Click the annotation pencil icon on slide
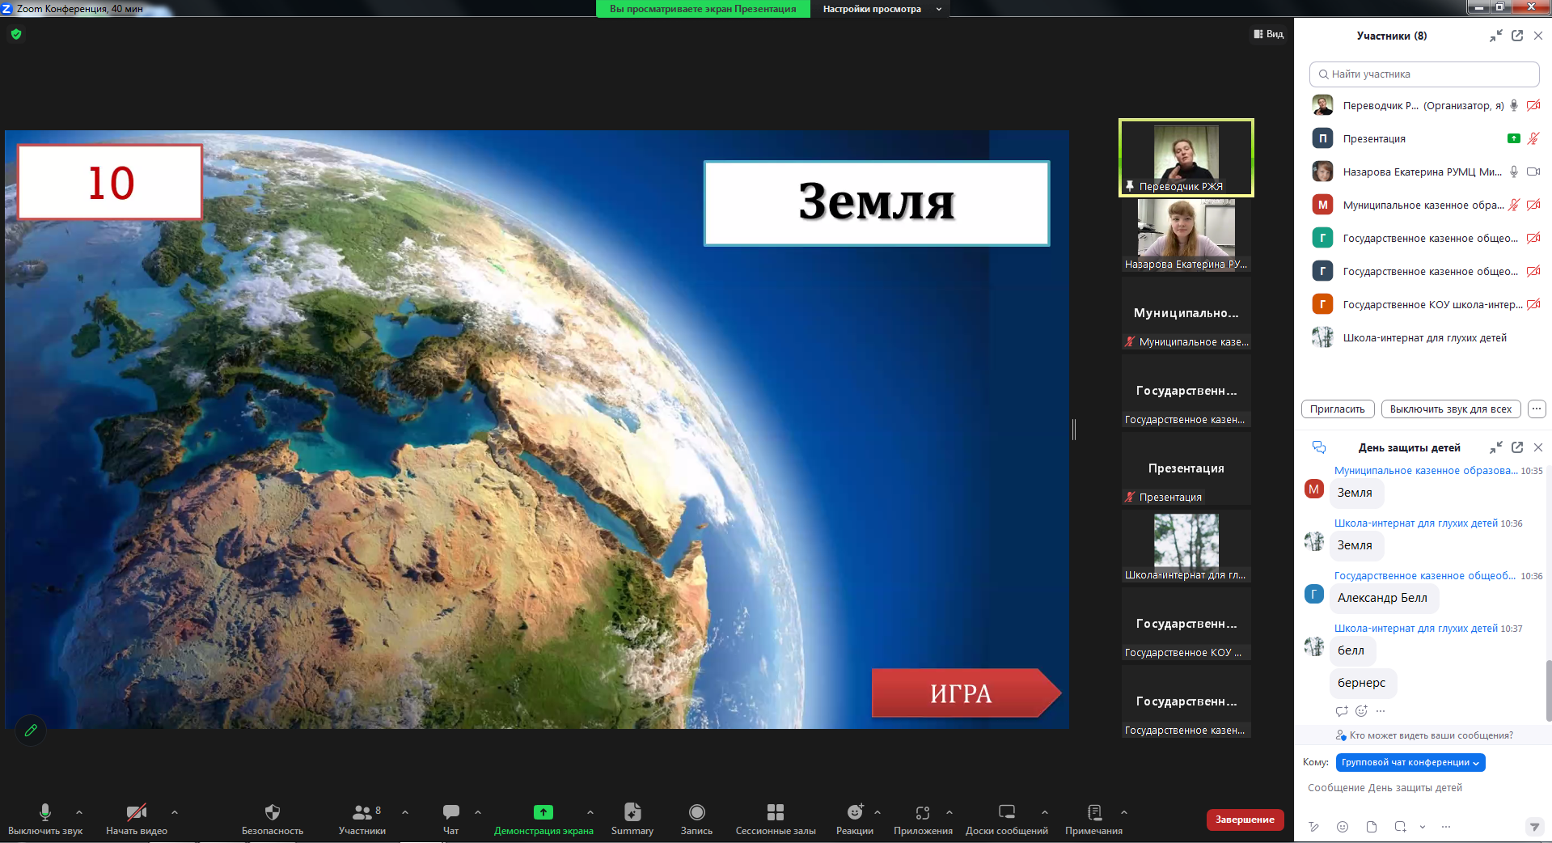 31,731
